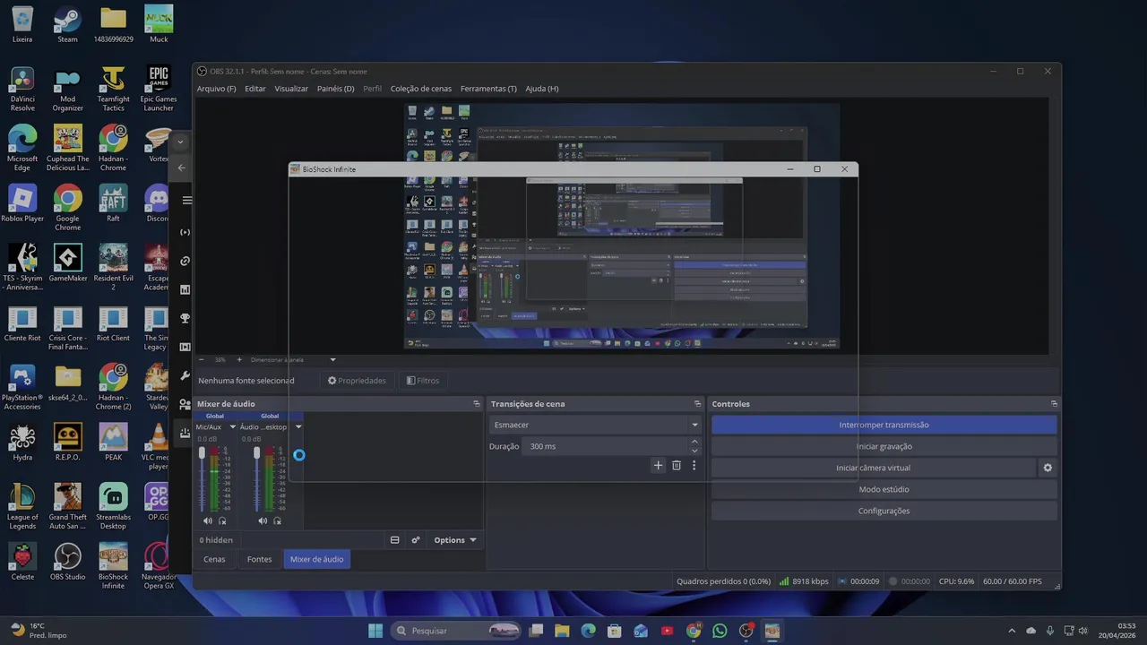Open the Editar menu

tap(255, 89)
